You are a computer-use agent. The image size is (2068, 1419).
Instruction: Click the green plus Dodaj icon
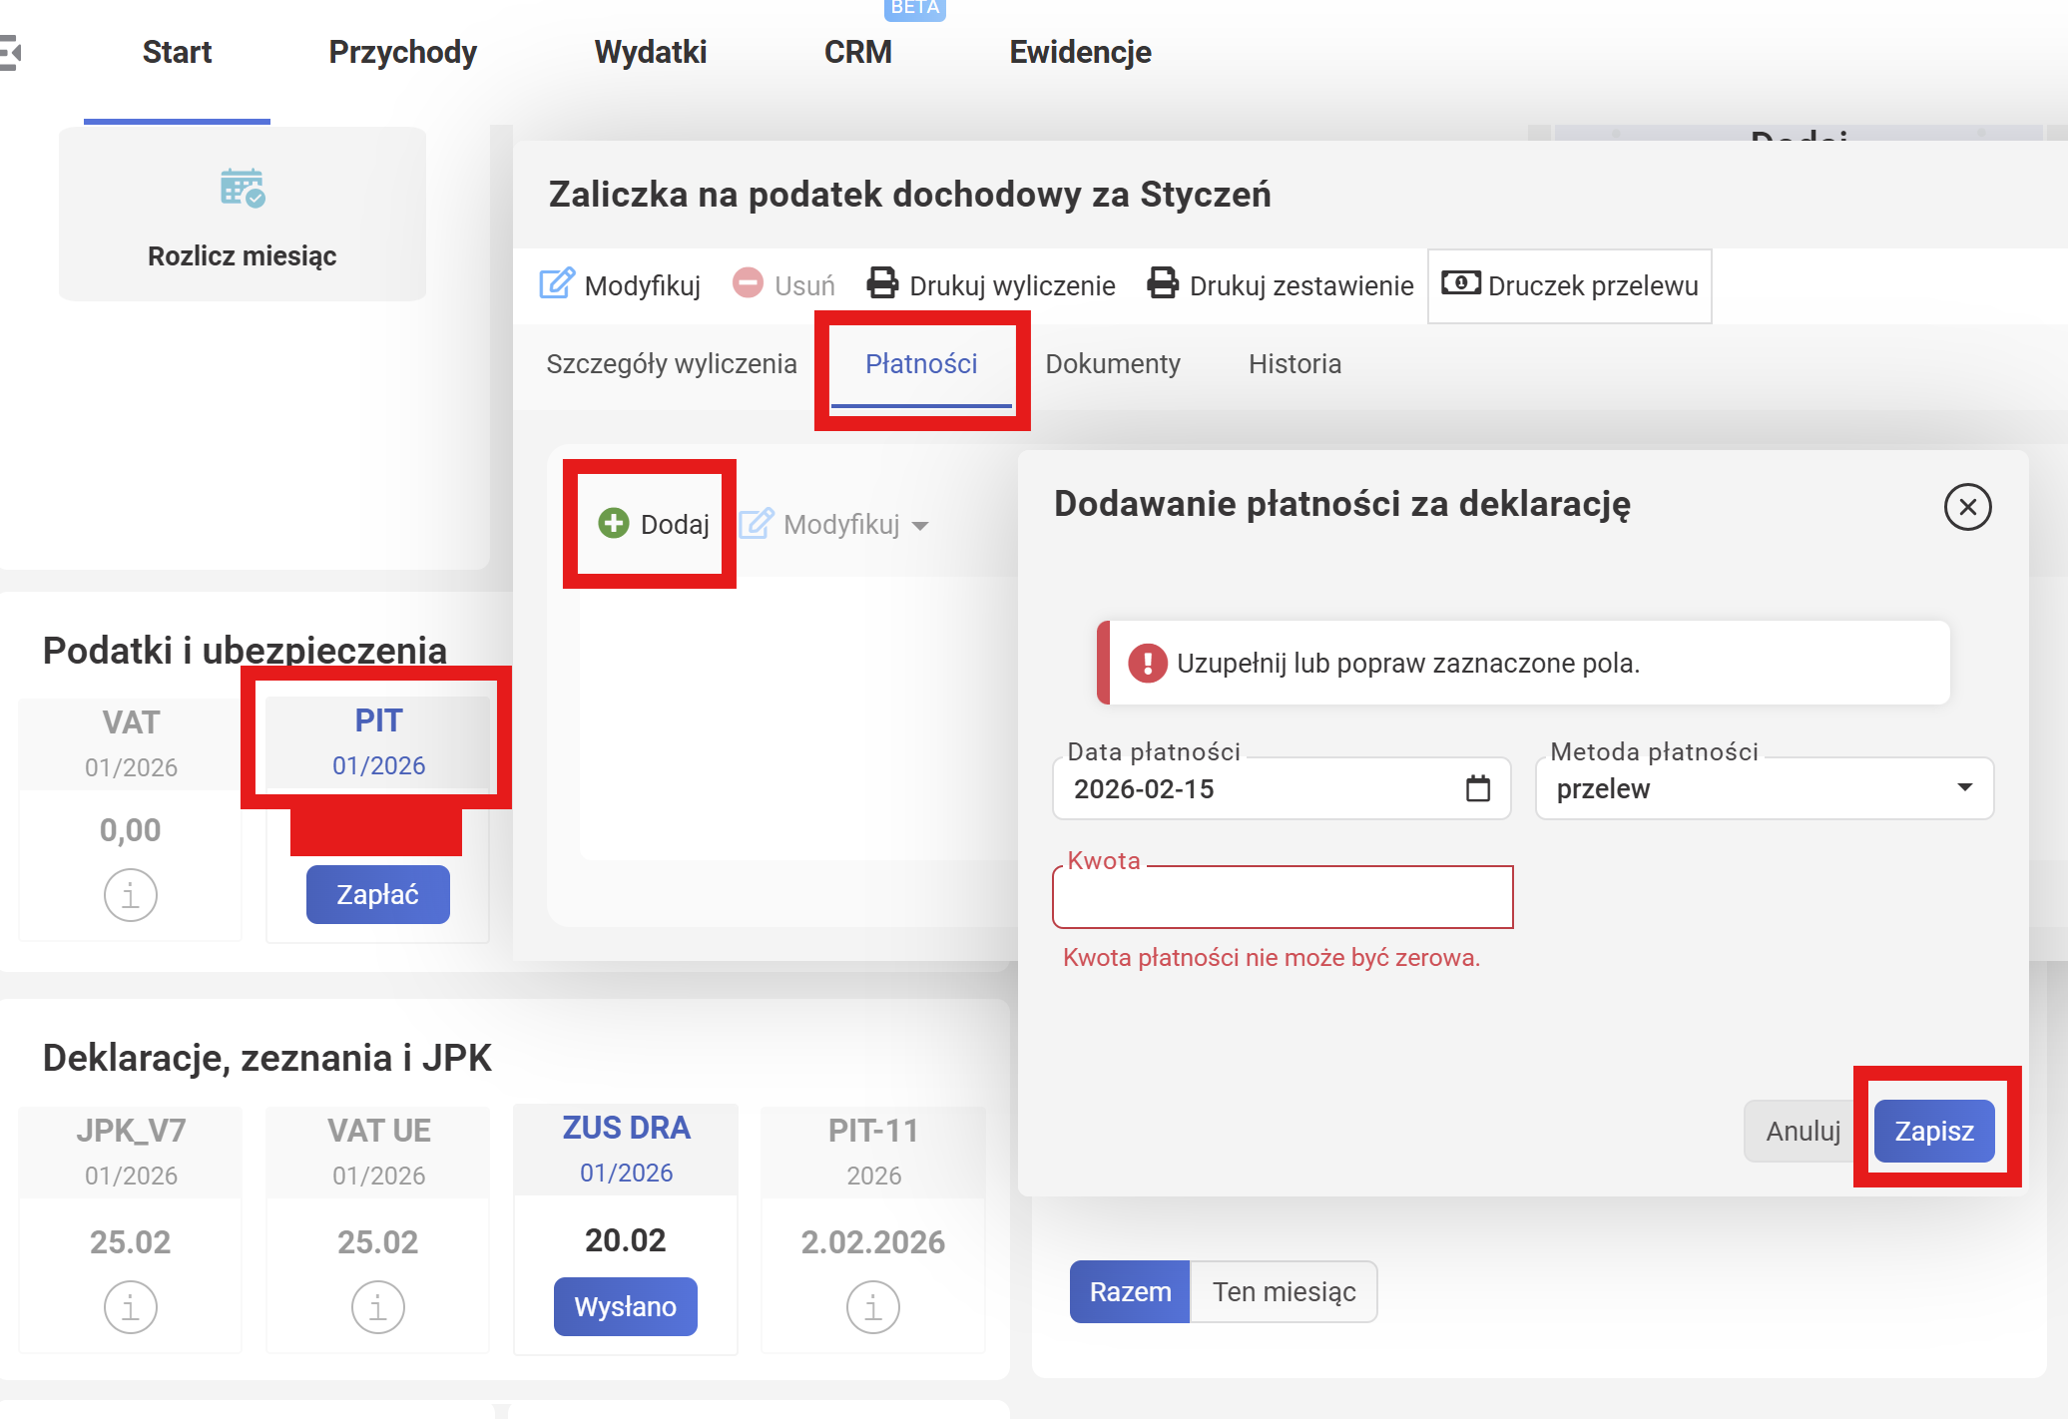tap(613, 523)
